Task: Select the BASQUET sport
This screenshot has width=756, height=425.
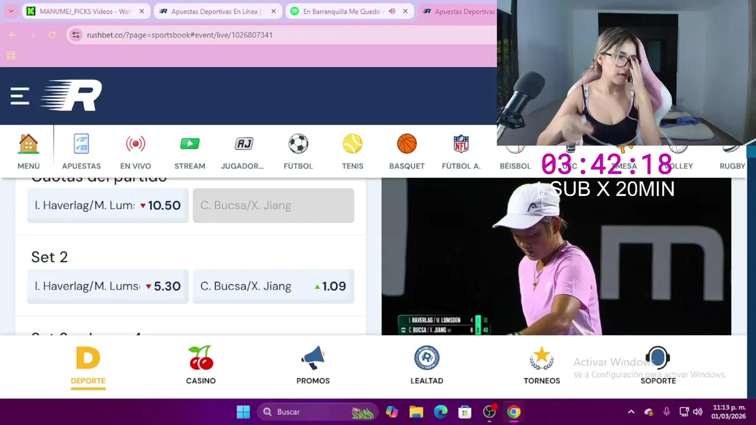Action: 407,151
